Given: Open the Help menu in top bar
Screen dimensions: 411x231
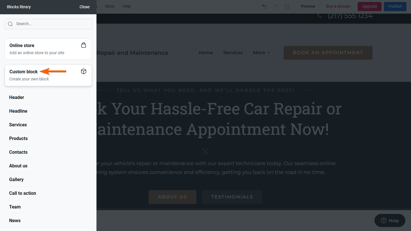Looking at the screenshot, I should tap(126, 6).
